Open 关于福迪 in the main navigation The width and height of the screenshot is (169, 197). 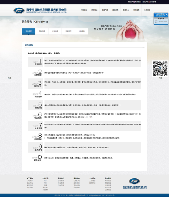point(94,10)
